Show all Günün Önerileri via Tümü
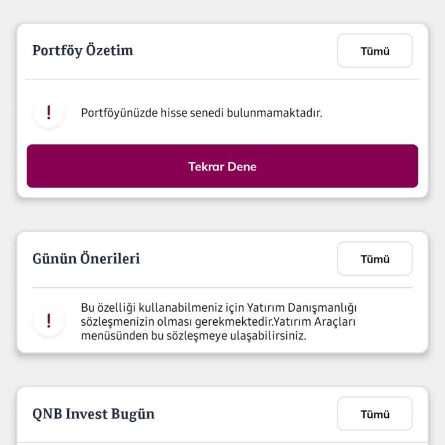Viewport: 445px width, 445px height. coord(374,259)
